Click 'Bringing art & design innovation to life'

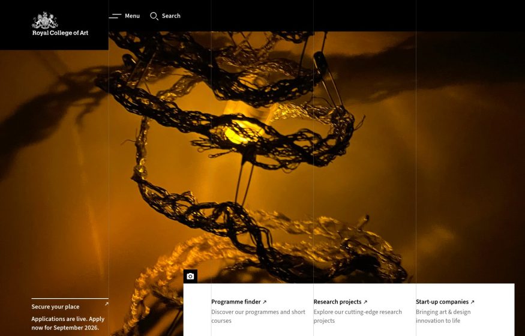tap(443, 316)
